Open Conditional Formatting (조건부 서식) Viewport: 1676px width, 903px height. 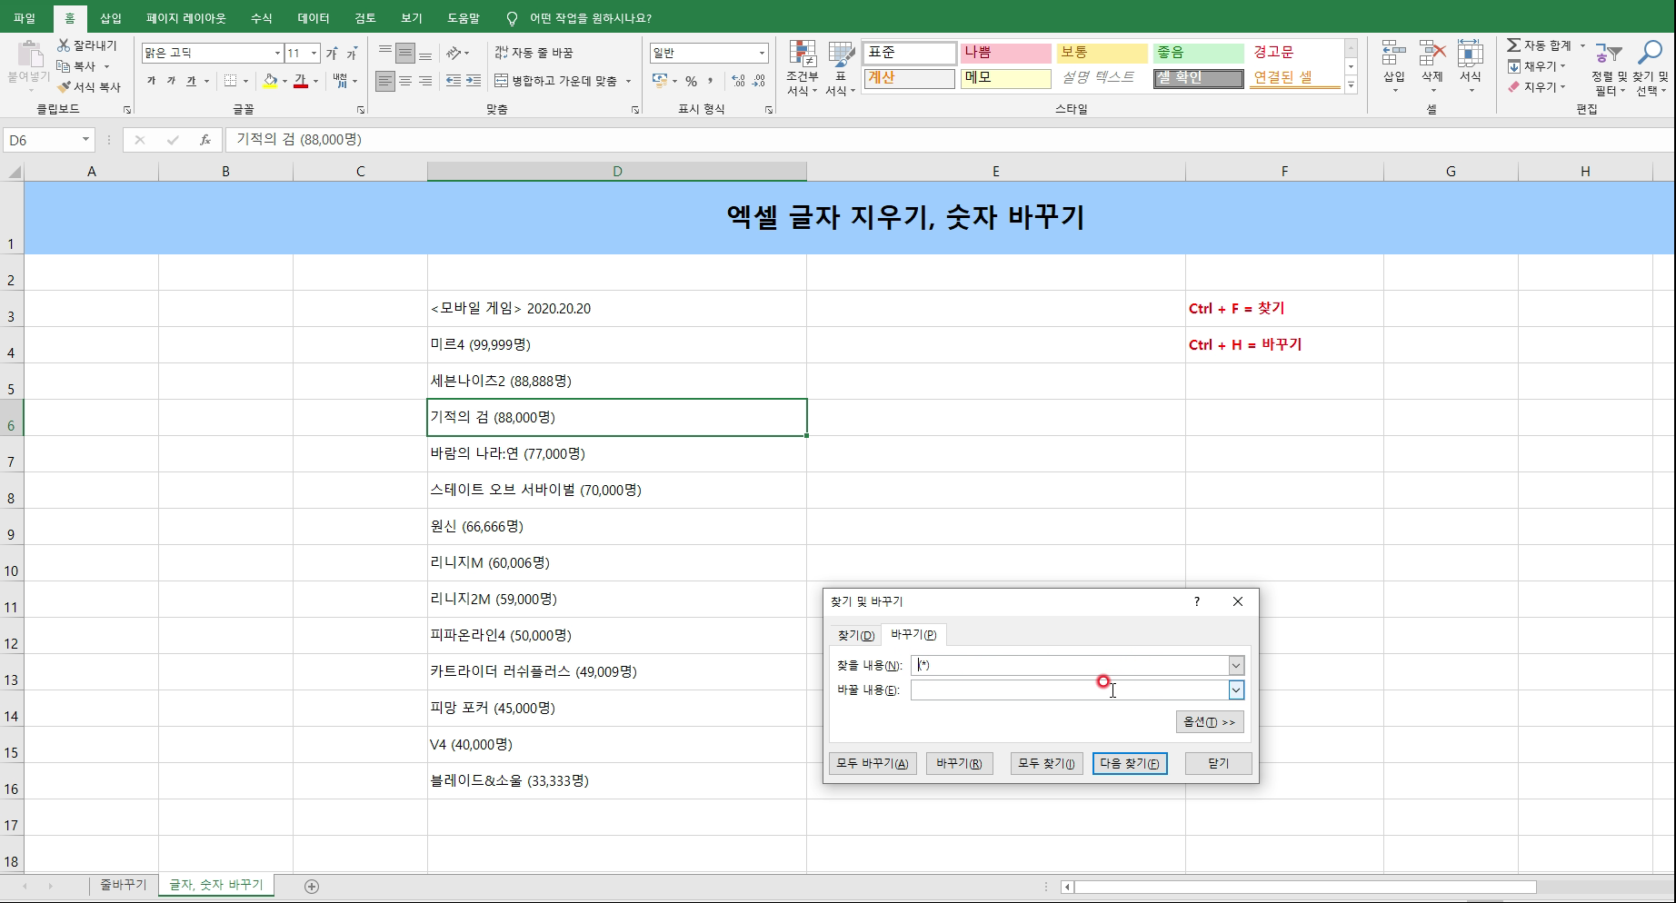802,68
